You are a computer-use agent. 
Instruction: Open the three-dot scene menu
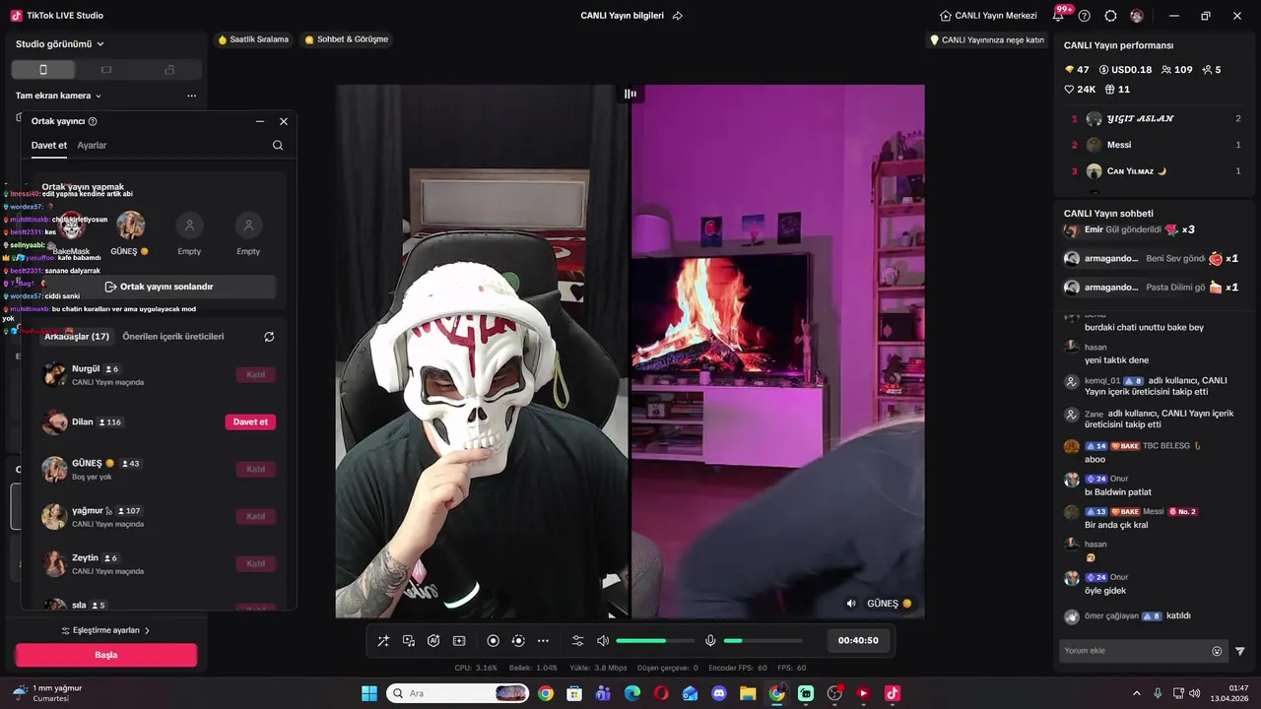(x=191, y=96)
